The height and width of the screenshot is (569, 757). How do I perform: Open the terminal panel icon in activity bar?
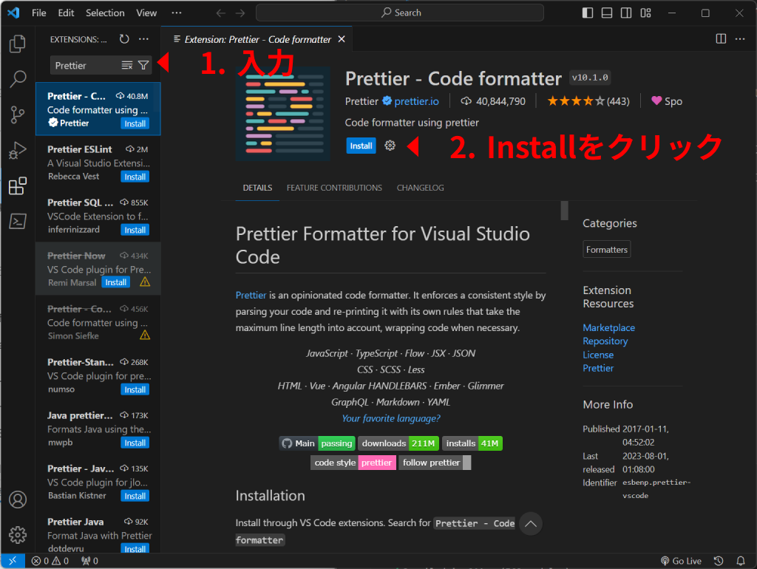(x=18, y=222)
